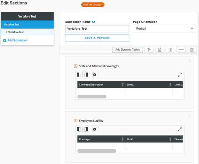Screen dimensions: 199x164
Task: Click the Subsection Name input field
Action: click(97, 28)
